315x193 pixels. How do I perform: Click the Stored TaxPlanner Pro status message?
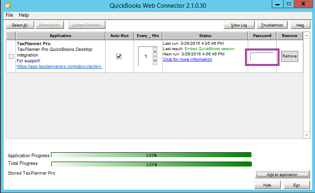[31, 173]
